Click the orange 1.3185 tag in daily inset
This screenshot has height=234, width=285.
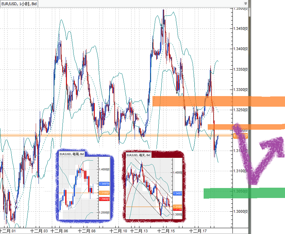(178, 207)
